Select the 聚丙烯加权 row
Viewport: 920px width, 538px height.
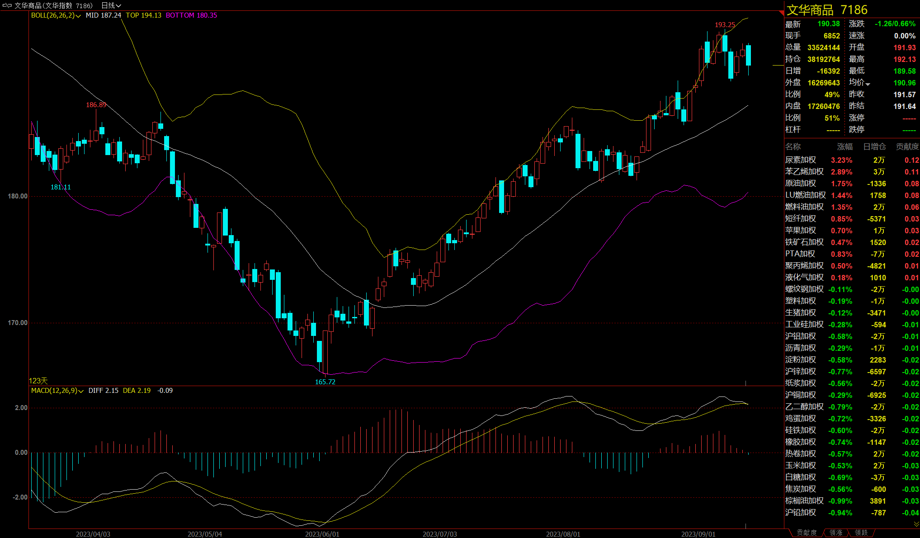(x=852, y=266)
